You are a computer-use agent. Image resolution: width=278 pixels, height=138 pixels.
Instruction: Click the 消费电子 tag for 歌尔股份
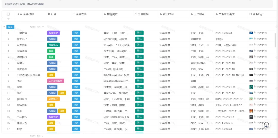(53, 99)
